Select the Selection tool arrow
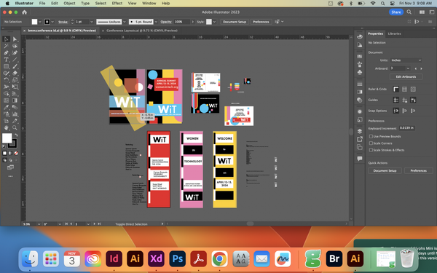 (6, 39)
